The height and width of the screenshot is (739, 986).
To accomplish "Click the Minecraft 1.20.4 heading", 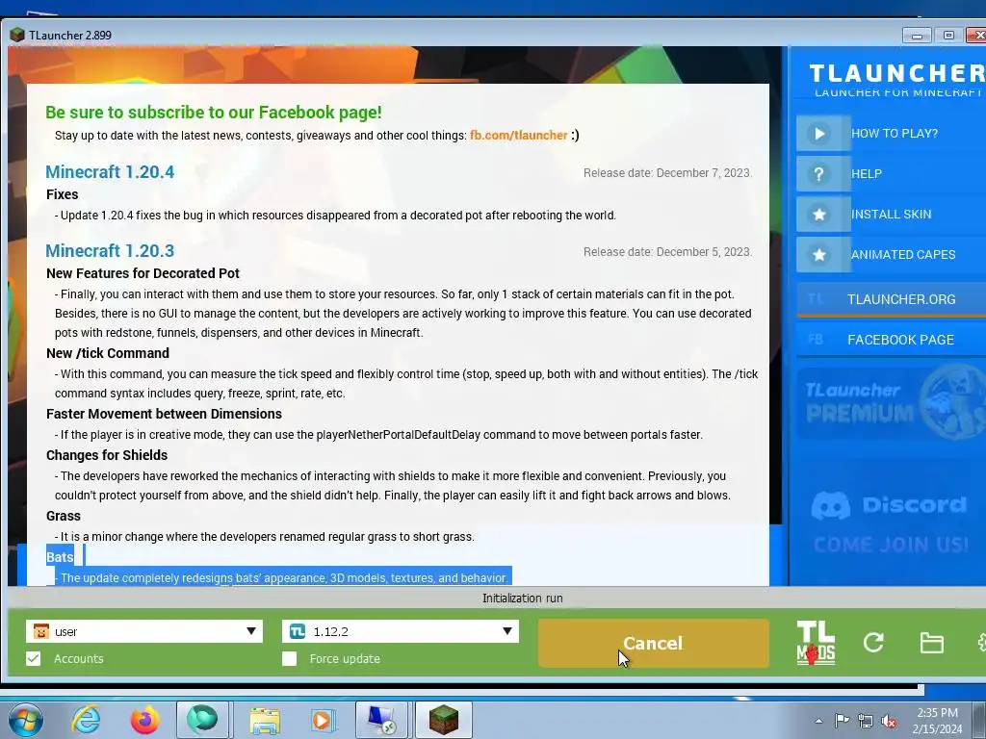I will (x=110, y=172).
